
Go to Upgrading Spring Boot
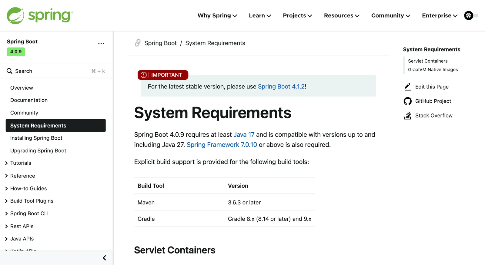(x=38, y=151)
